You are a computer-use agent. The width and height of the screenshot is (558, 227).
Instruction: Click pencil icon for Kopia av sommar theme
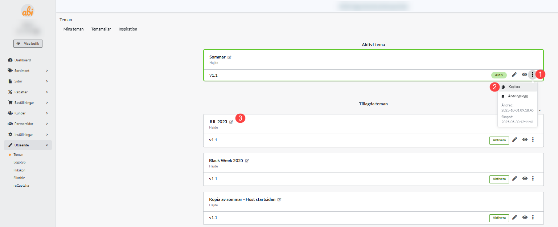point(514,218)
